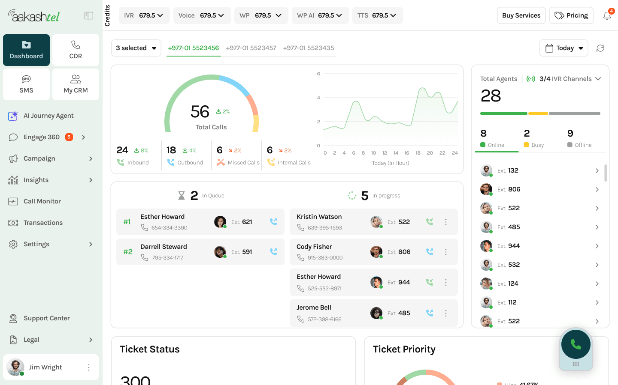The image size is (618, 385).
Task: Expand the Campaign submenu
Action: [91, 158]
